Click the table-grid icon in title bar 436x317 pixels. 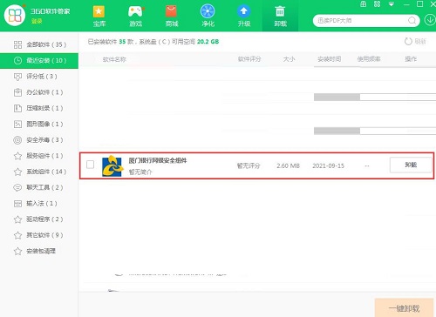(x=364, y=4)
